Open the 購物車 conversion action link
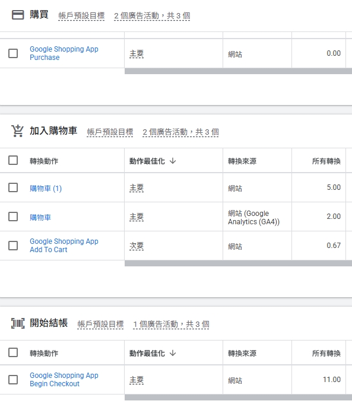Viewport: 352px width, 404px height. tap(40, 218)
